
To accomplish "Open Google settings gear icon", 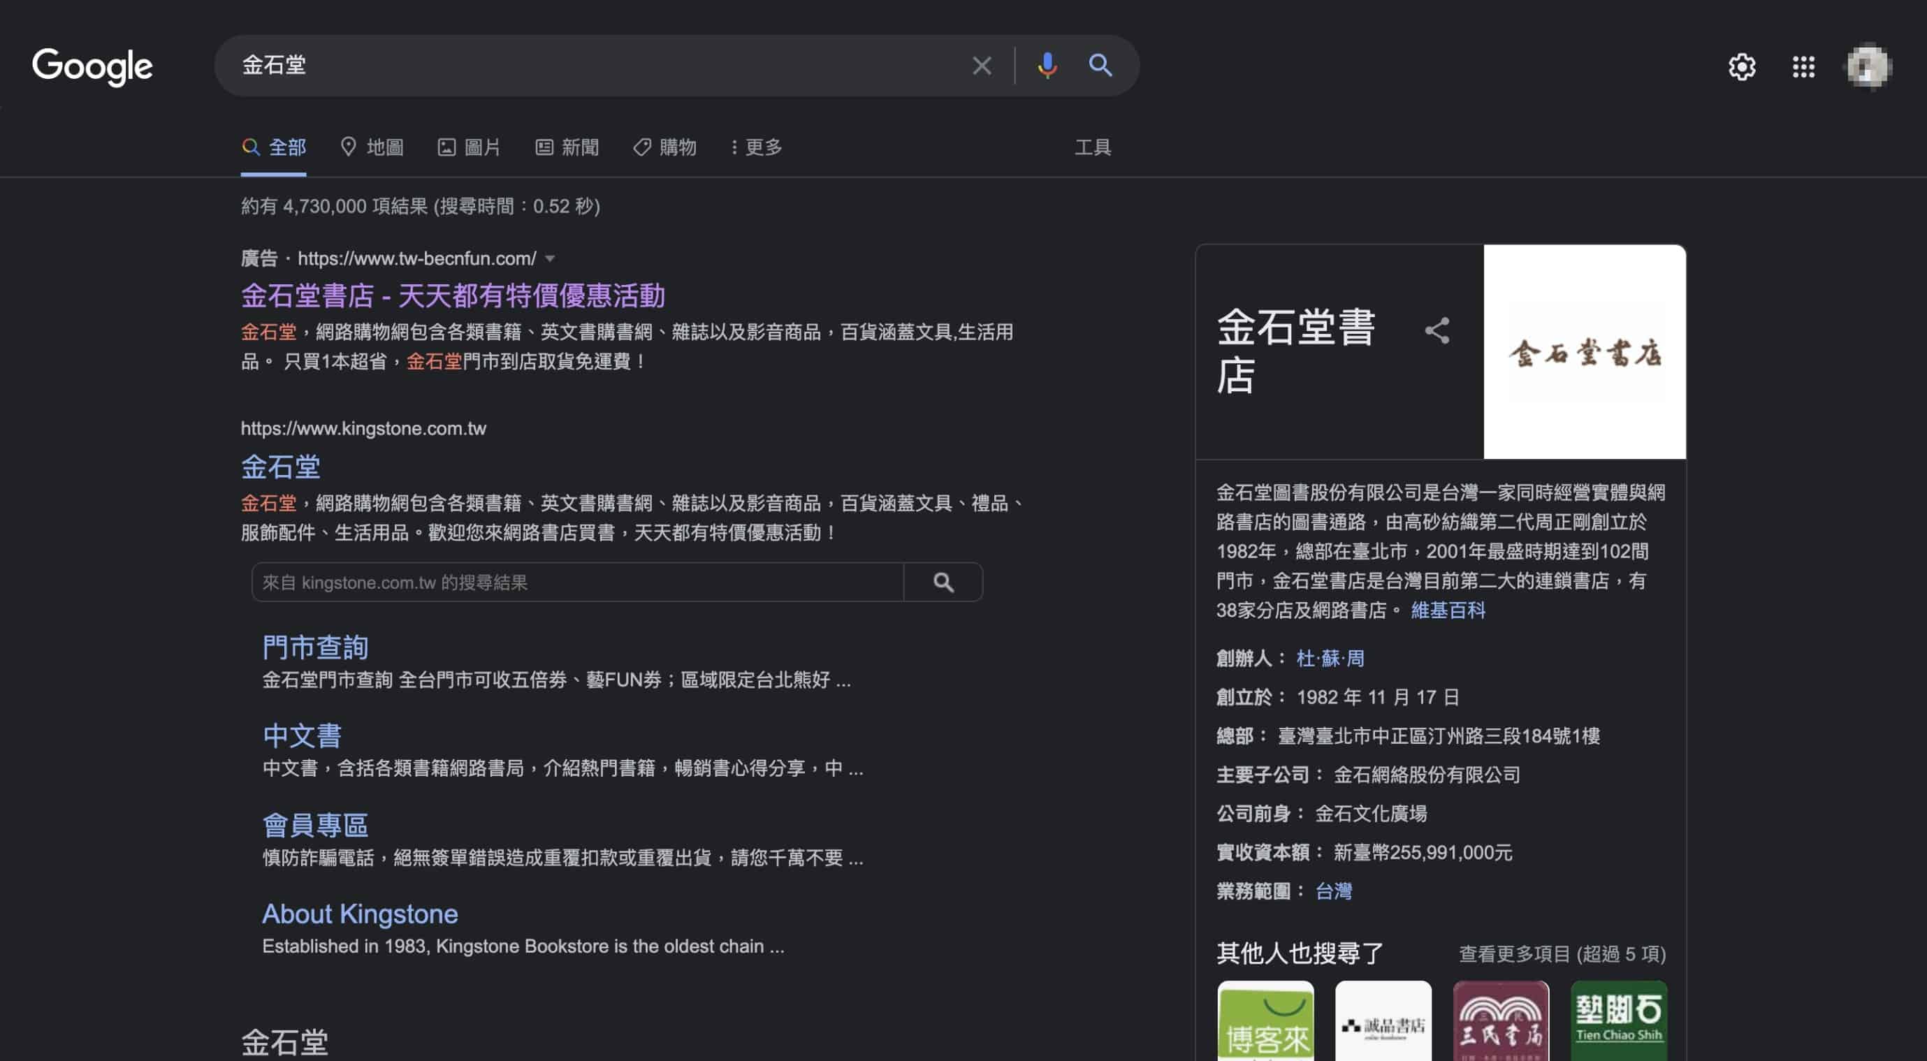I will [1741, 67].
